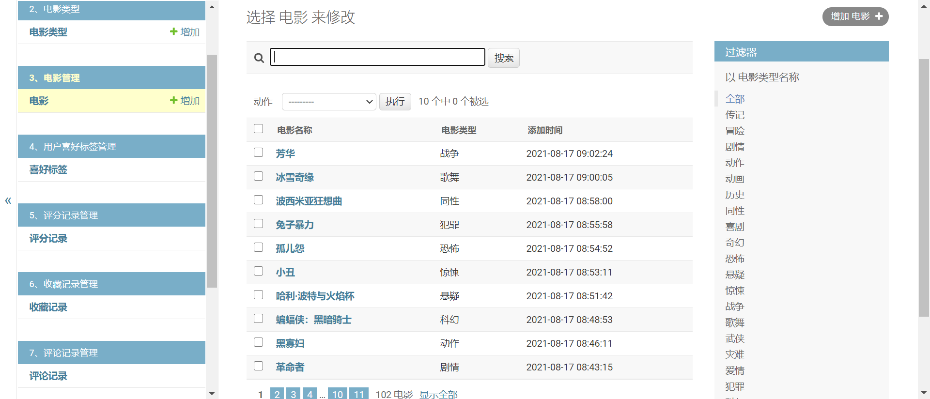Select checkbox for 孤儿怨

pyautogui.click(x=259, y=247)
